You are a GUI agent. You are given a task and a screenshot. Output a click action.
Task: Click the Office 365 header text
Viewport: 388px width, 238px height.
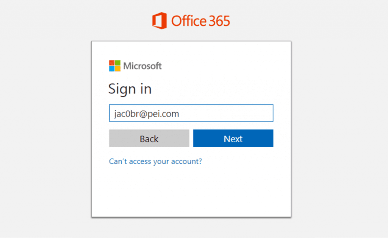click(201, 21)
